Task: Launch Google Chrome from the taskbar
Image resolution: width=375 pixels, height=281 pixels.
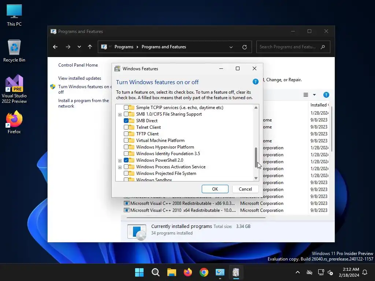Action: coord(204,272)
